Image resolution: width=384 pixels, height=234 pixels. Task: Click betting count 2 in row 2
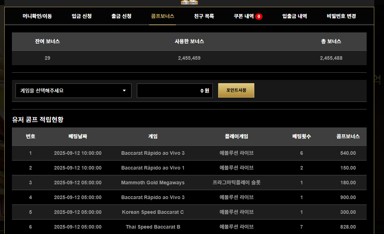(x=302, y=168)
